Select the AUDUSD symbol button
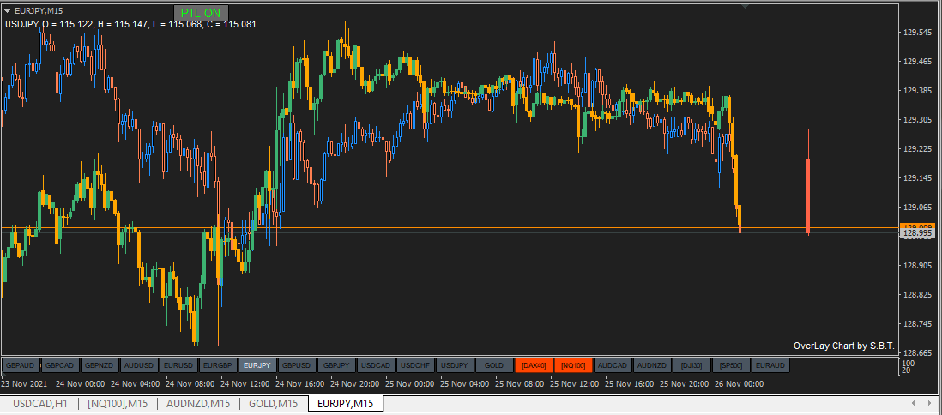Viewport: 942px width, 415px height. point(139,365)
